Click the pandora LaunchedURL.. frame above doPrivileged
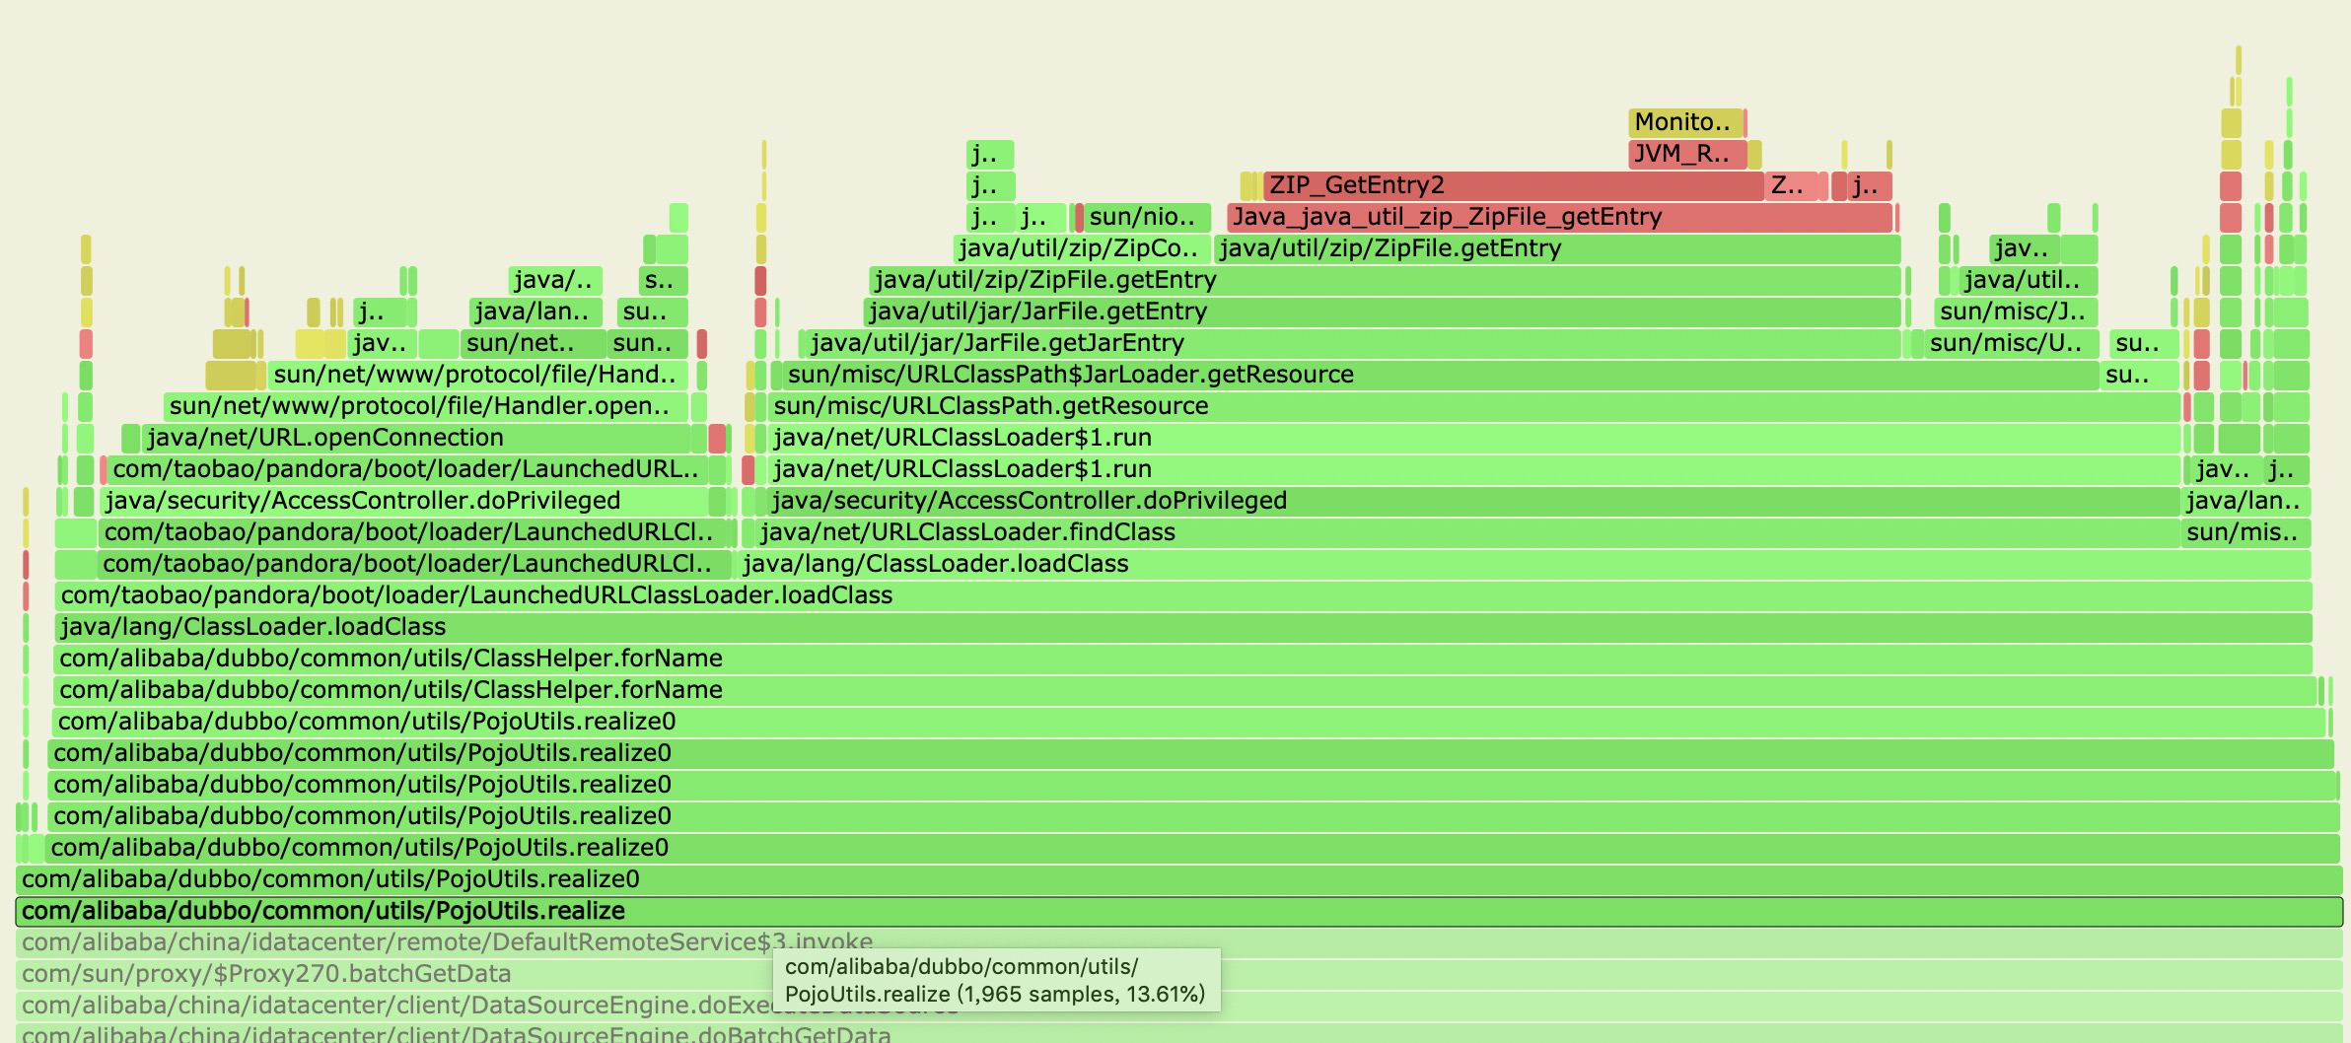Screen dimensions: 2351x1043 tap(407, 469)
